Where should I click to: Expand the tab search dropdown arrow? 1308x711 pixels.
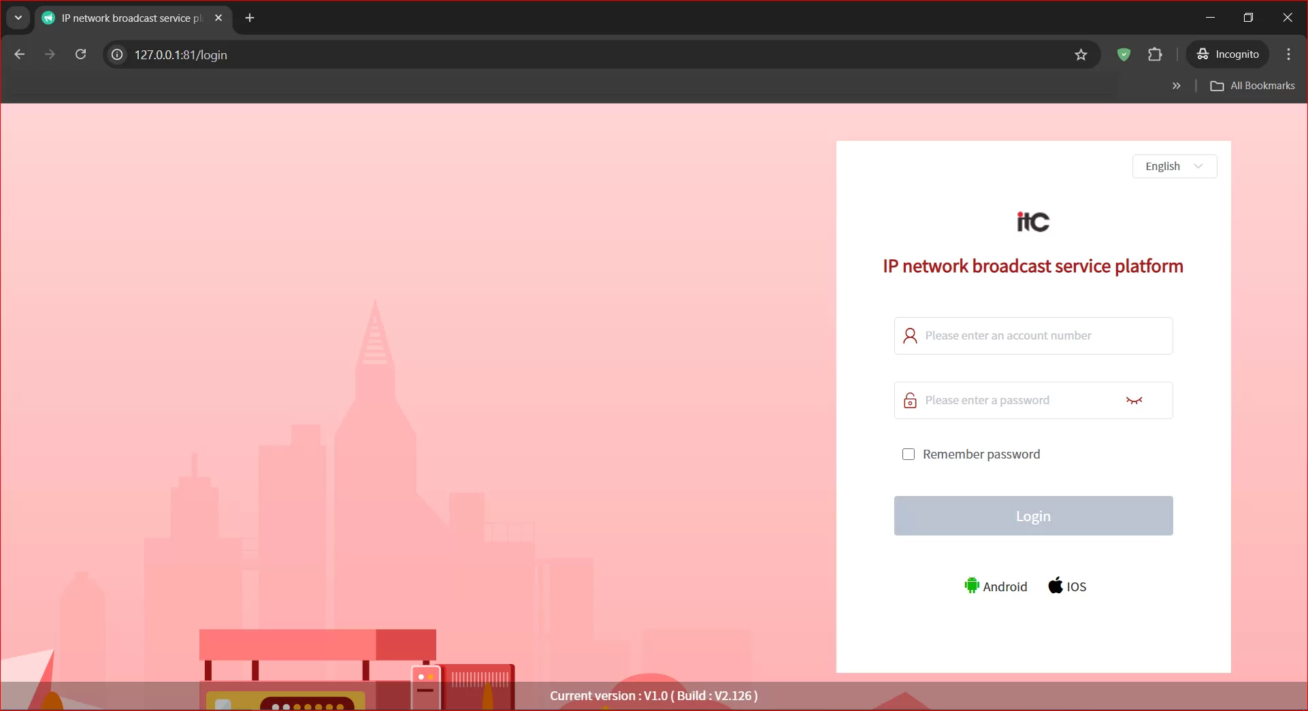click(x=18, y=18)
